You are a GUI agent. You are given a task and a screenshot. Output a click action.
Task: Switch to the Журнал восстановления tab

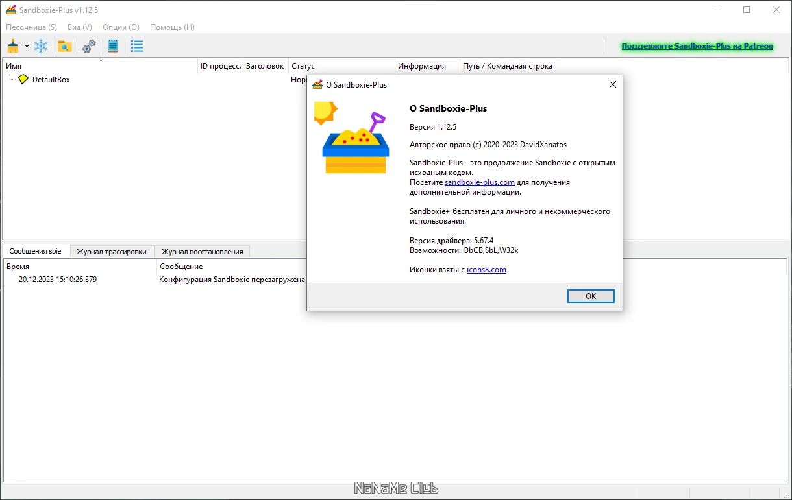tap(203, 252)
